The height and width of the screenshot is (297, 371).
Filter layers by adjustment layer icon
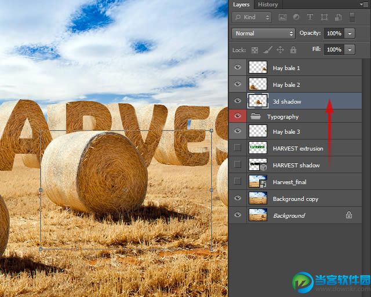(x=296, y=17)
